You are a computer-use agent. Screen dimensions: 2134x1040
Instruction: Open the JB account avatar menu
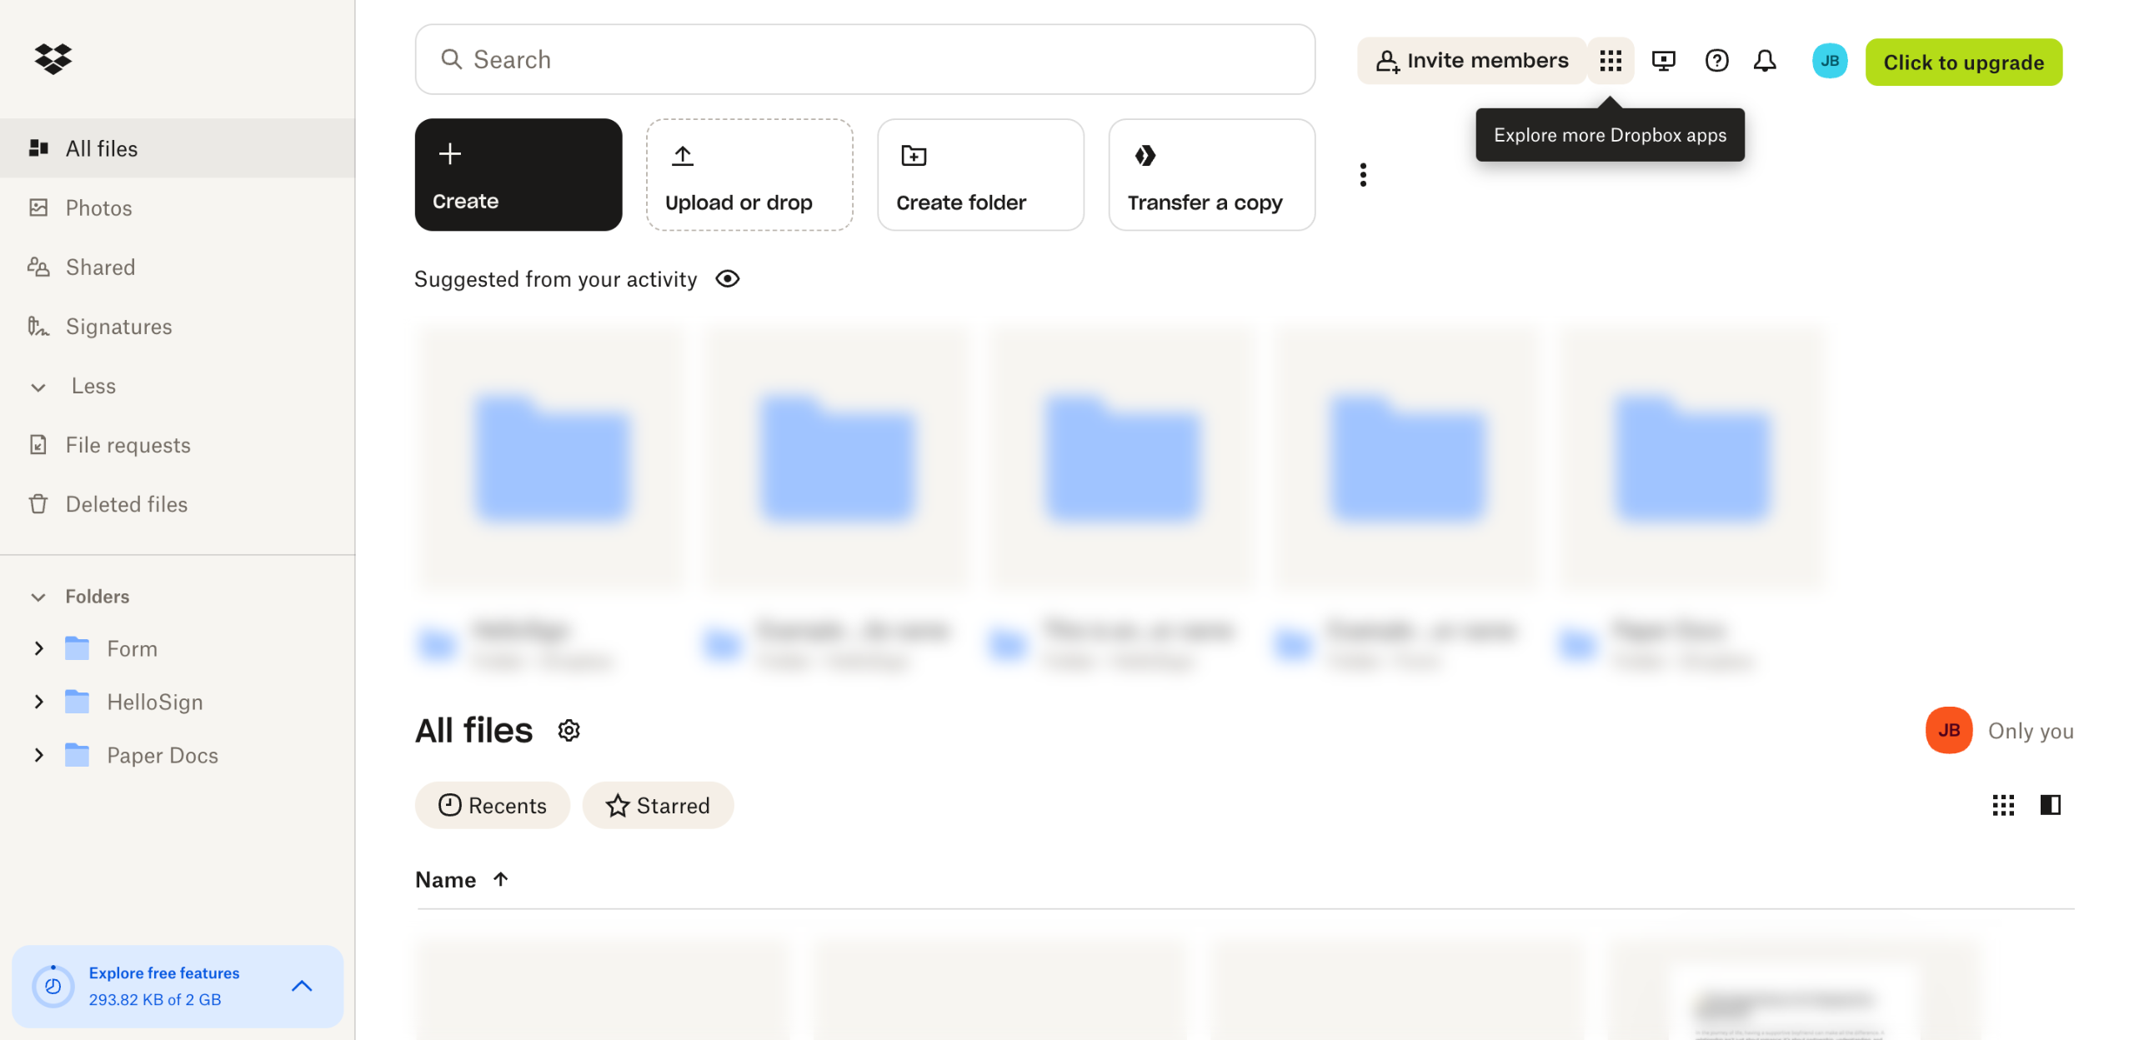pyautogui.click(x=1829, y=61)
